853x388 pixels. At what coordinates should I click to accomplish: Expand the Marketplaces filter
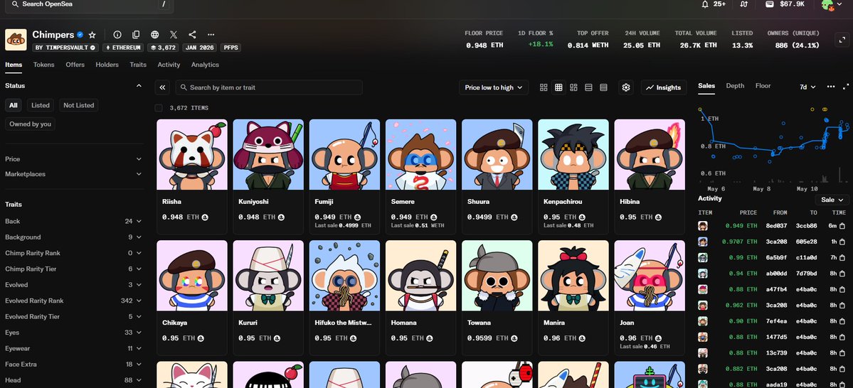(x=73, y=174)
